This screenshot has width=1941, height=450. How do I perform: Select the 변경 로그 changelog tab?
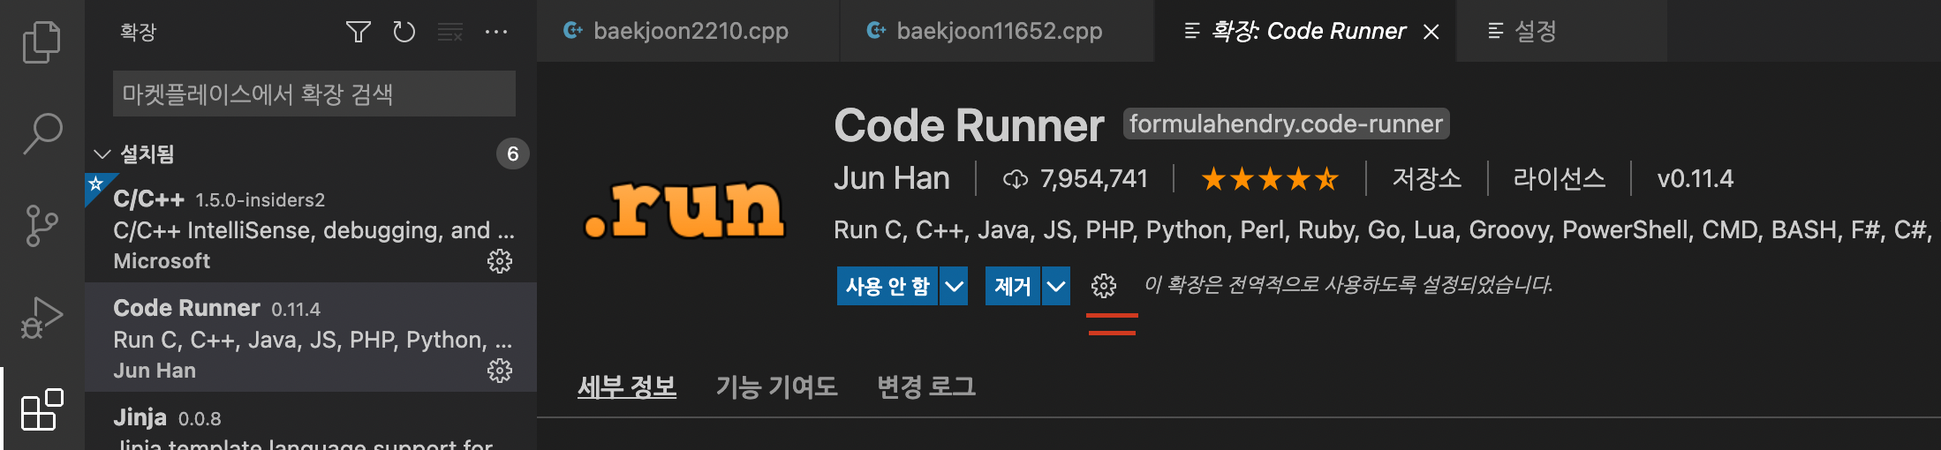(x=926, y=386)
